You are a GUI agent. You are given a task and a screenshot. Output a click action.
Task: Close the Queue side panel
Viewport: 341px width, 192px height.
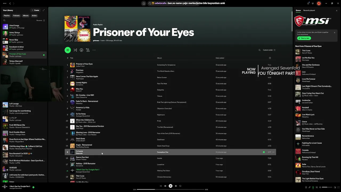337,11
